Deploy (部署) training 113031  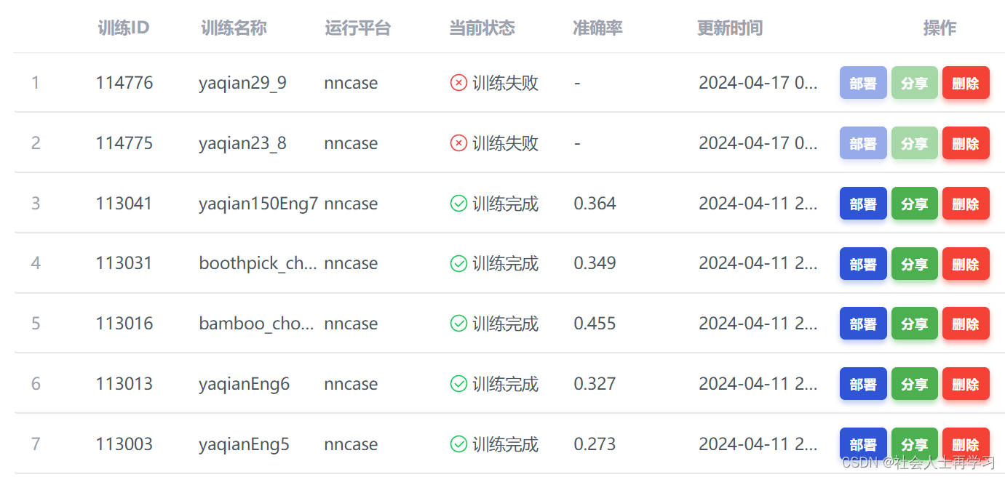(863, 263)
